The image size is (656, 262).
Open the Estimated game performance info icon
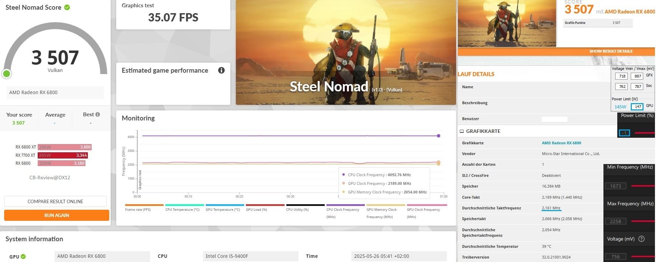[x=221, y=70]
